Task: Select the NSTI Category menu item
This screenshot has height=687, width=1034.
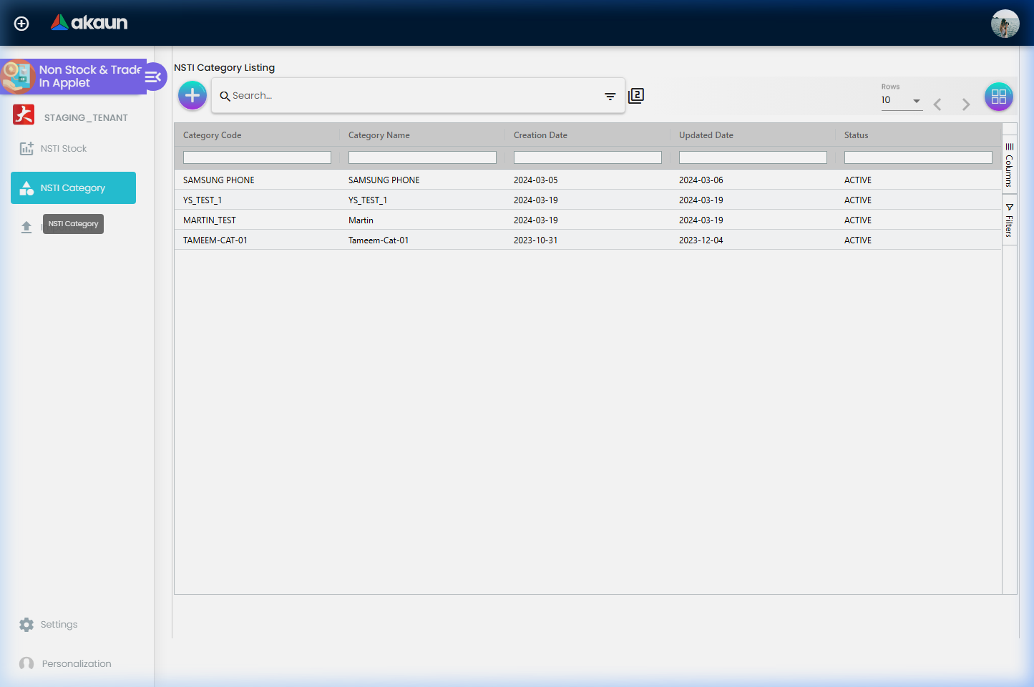Action: point(73,188)
